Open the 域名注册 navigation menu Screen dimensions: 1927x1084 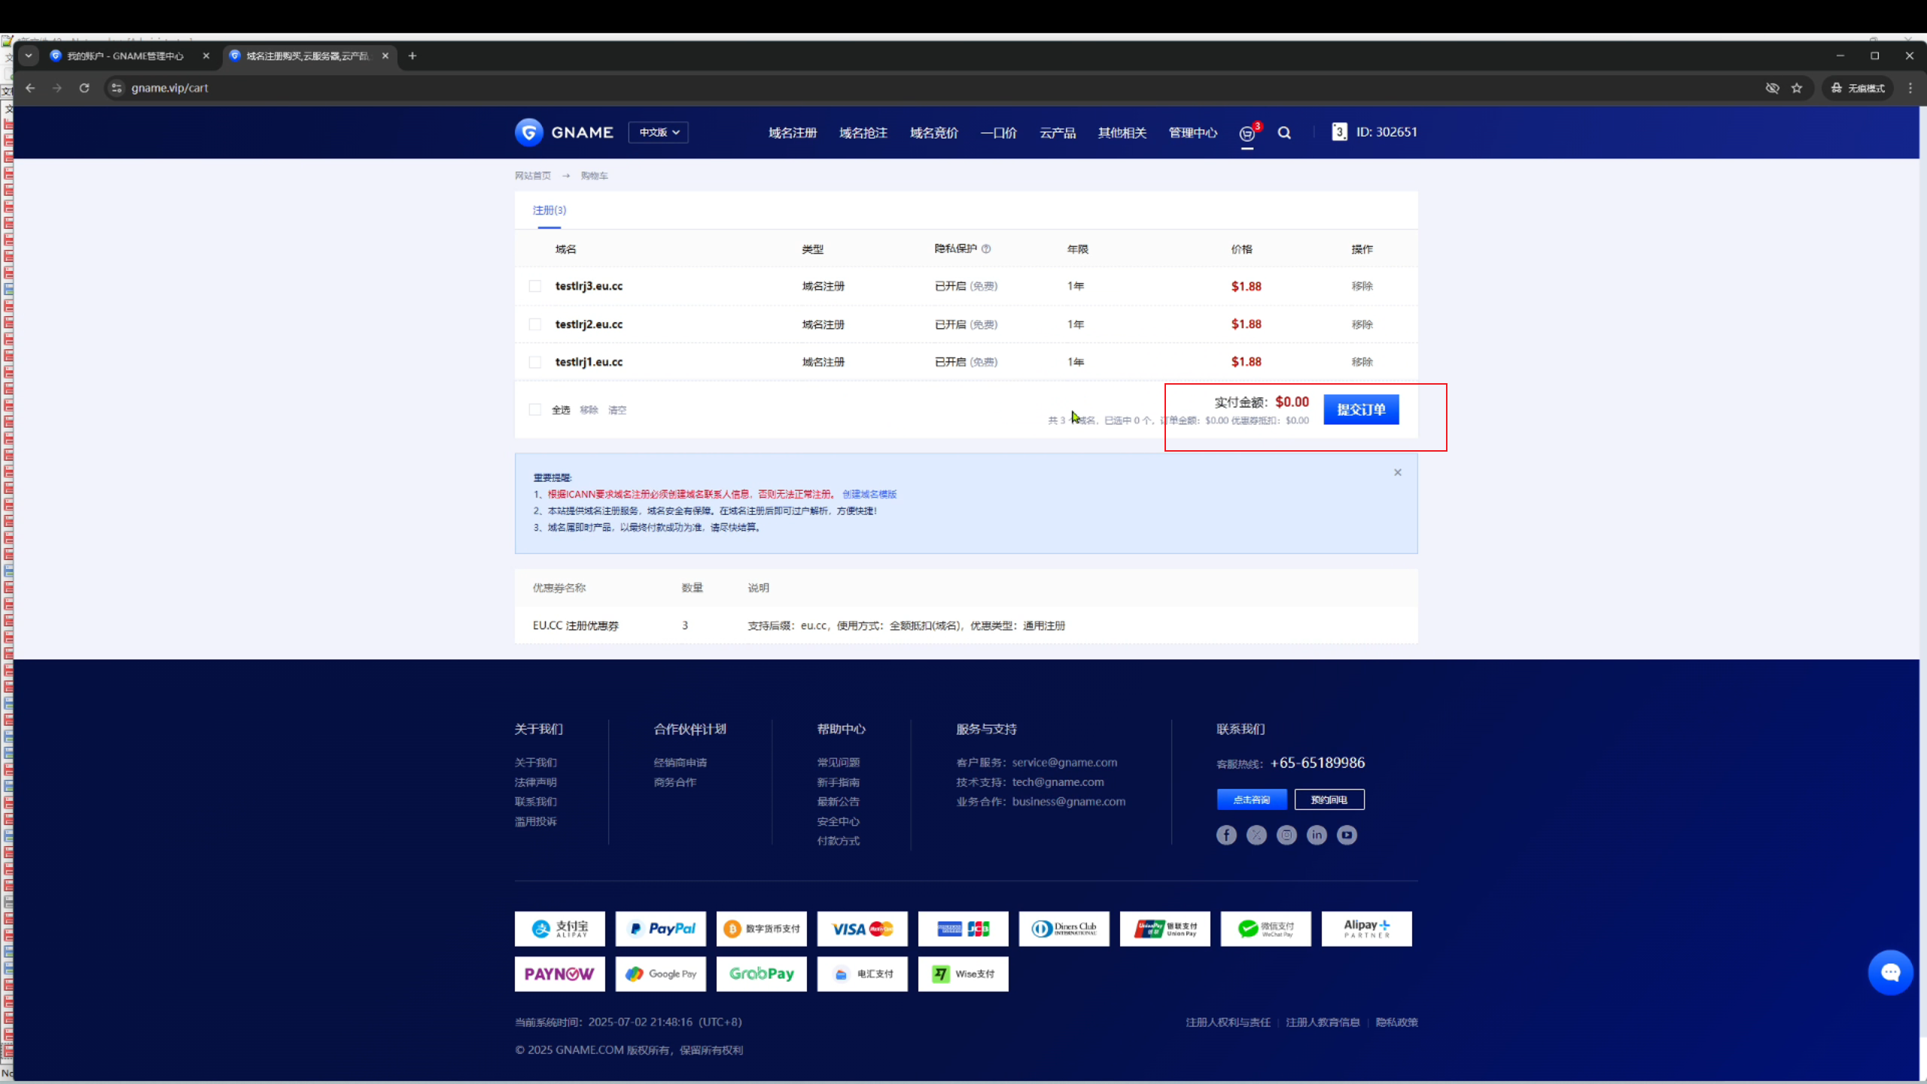[793, 133]
